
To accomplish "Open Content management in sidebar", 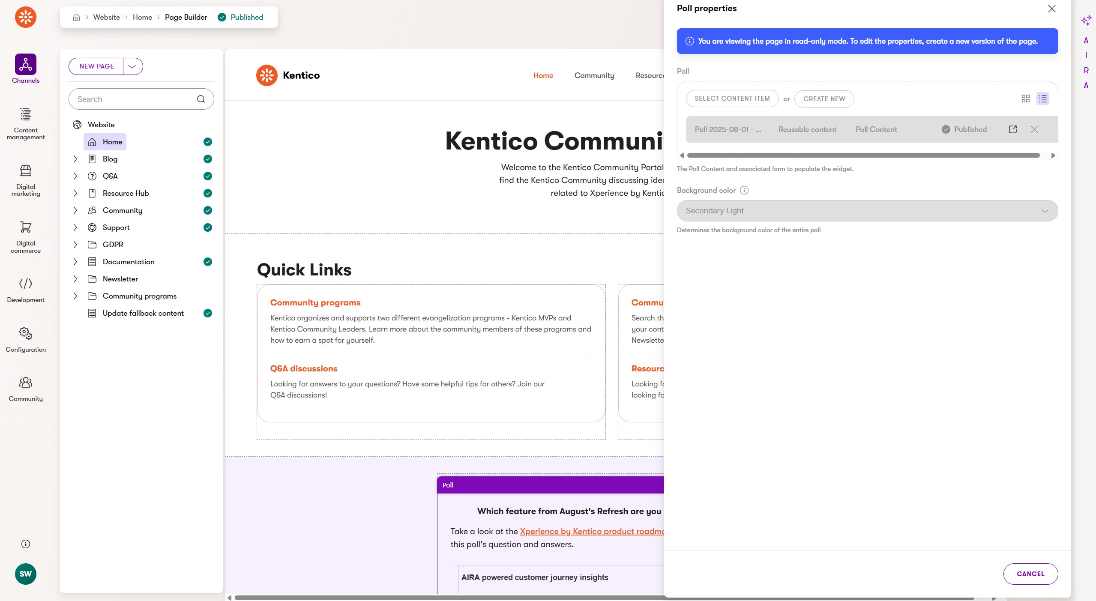I will (x=26, y=115).
